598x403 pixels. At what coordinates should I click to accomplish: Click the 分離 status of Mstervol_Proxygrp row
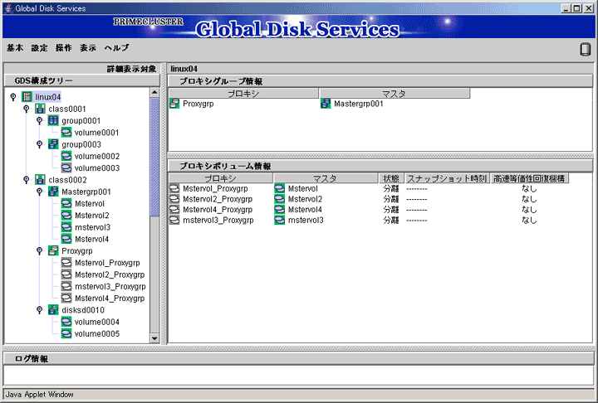pos(391,188)
